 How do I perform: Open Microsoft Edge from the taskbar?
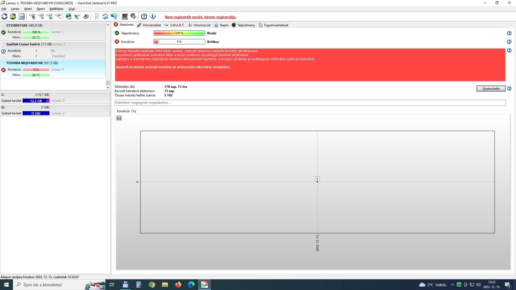tap(191, 285)
